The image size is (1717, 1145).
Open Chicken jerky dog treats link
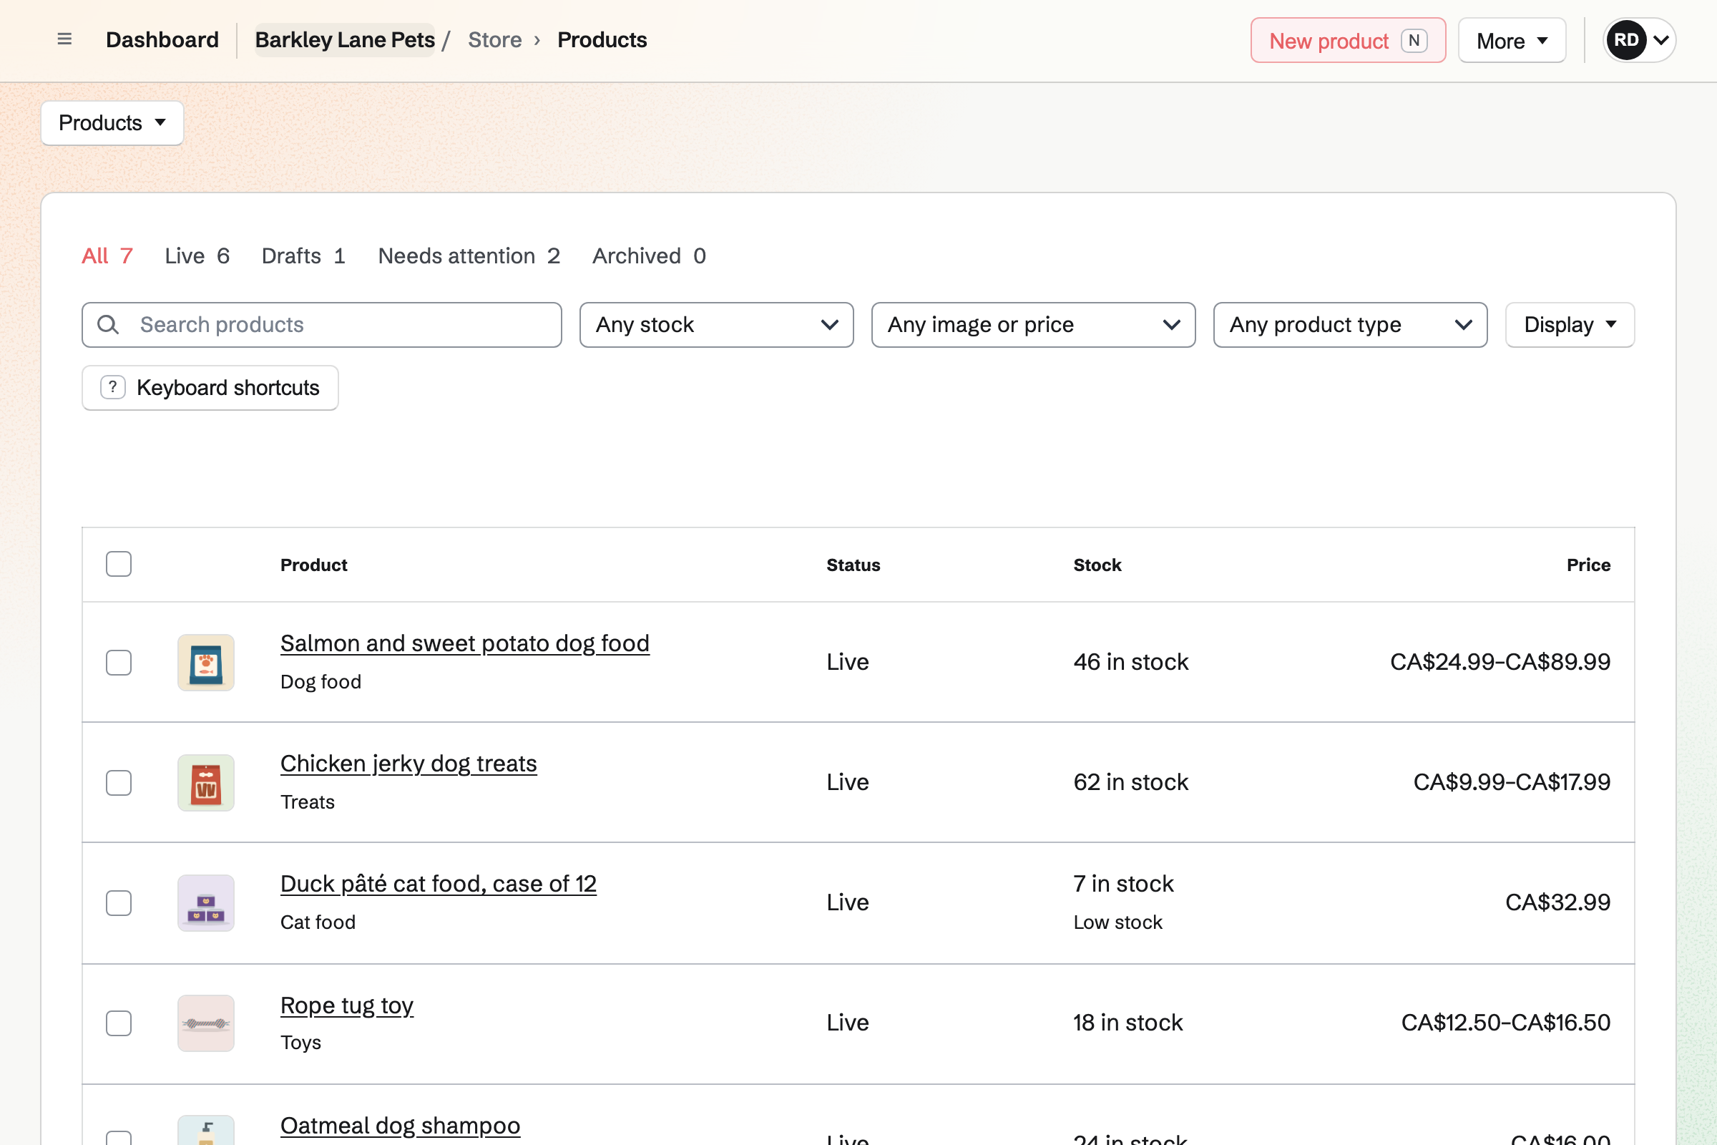[x=409, y=764]
